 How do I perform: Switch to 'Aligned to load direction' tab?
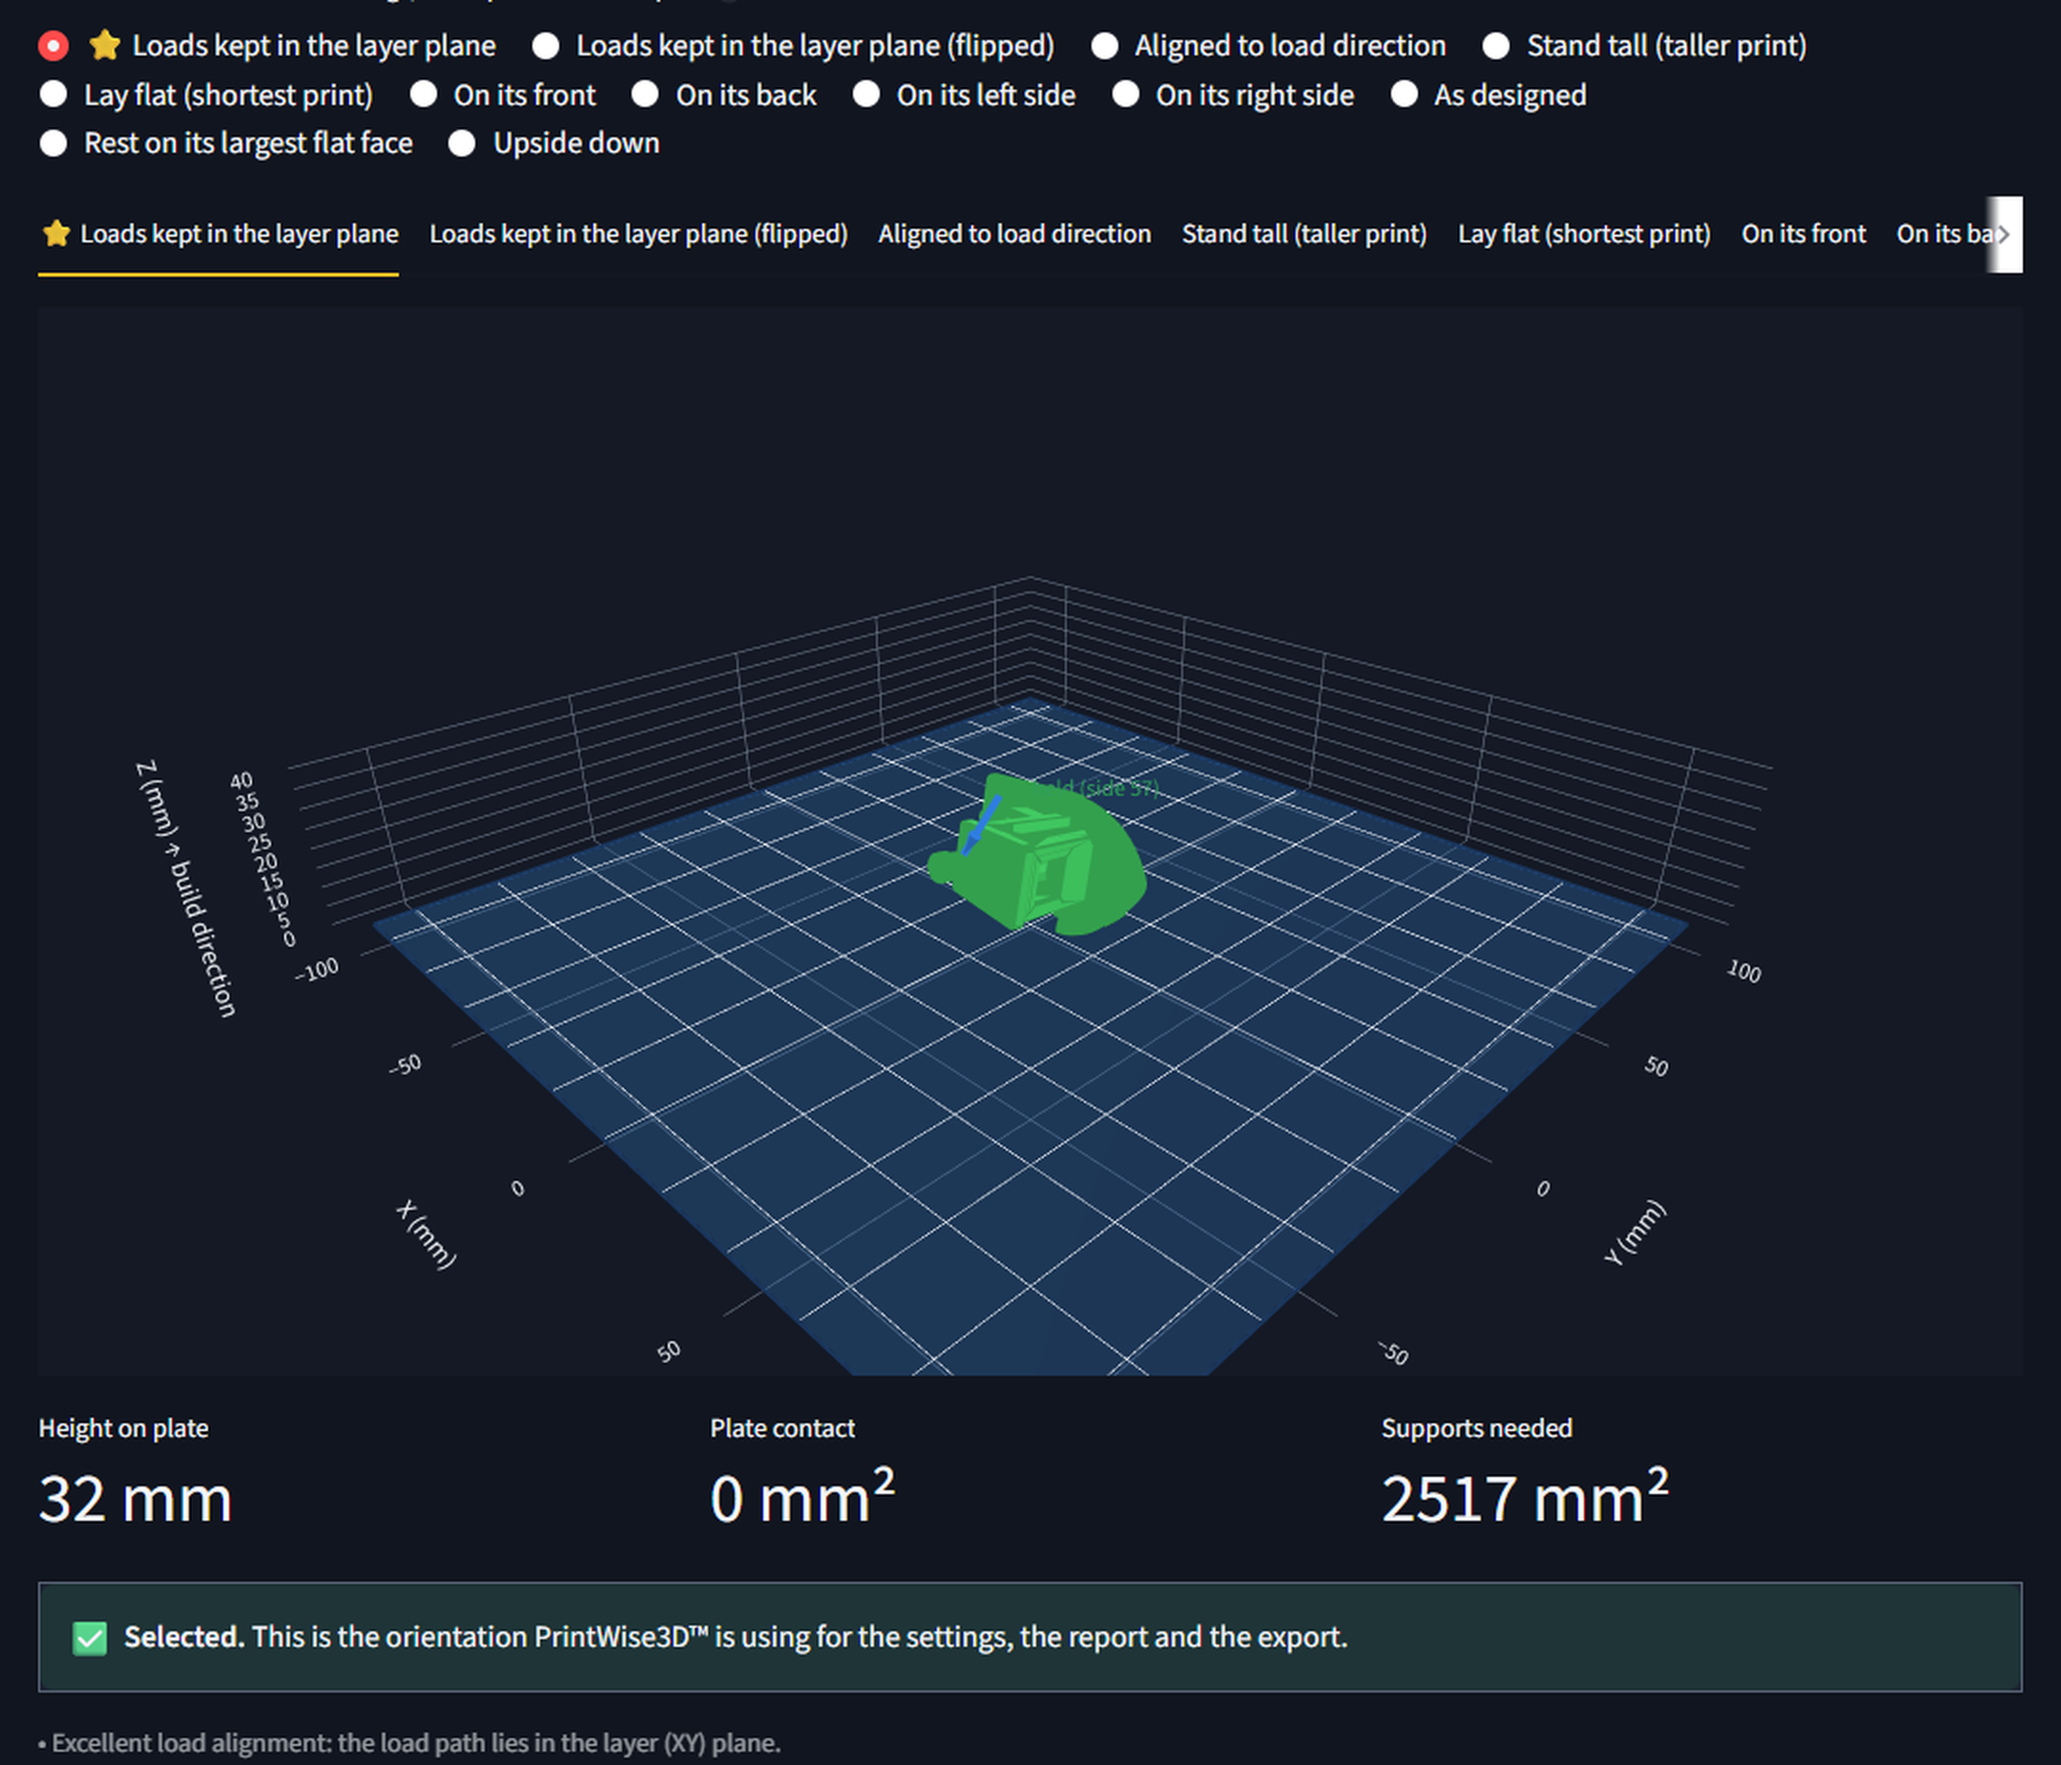[x=1014, y=234]
